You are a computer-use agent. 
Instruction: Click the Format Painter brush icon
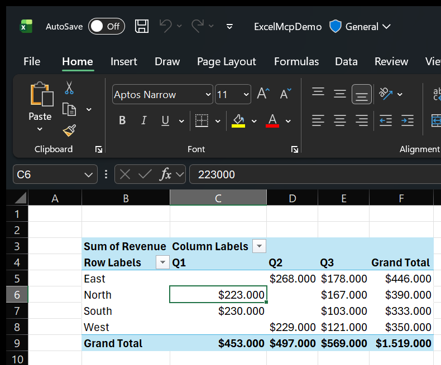[69, 130]
